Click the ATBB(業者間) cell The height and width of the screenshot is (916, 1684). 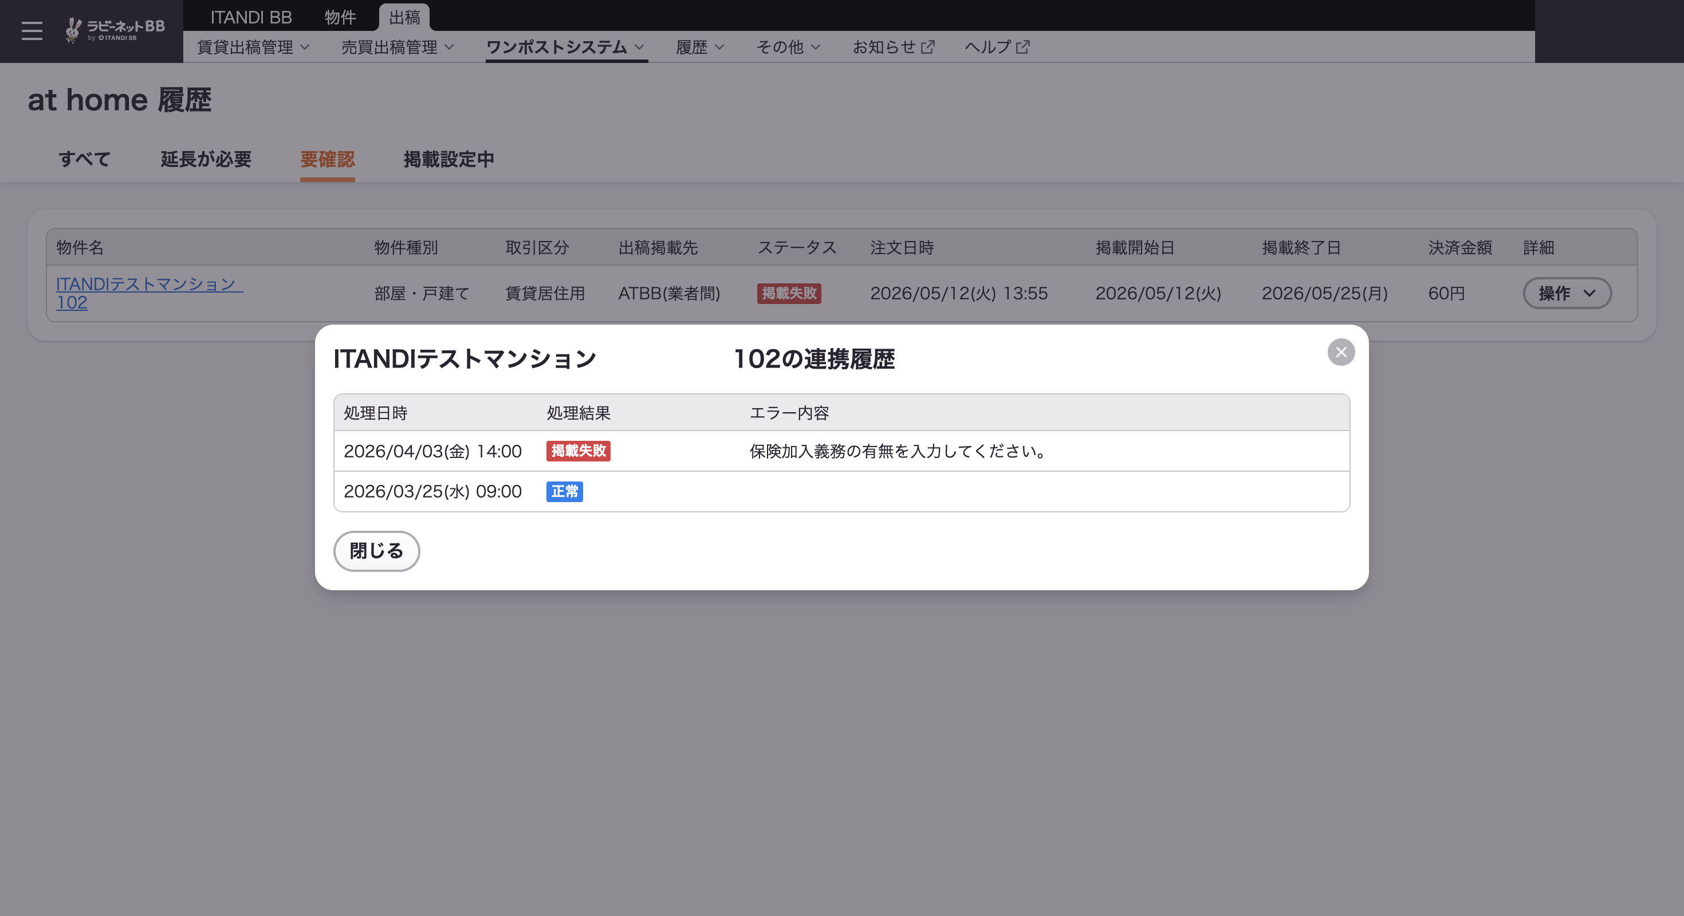point(670,293)
